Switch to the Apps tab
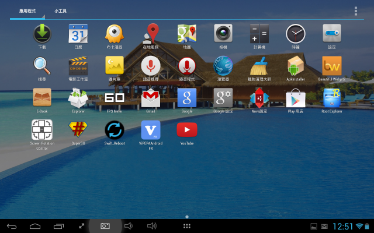The image size is (374, 233). [27, 11]
